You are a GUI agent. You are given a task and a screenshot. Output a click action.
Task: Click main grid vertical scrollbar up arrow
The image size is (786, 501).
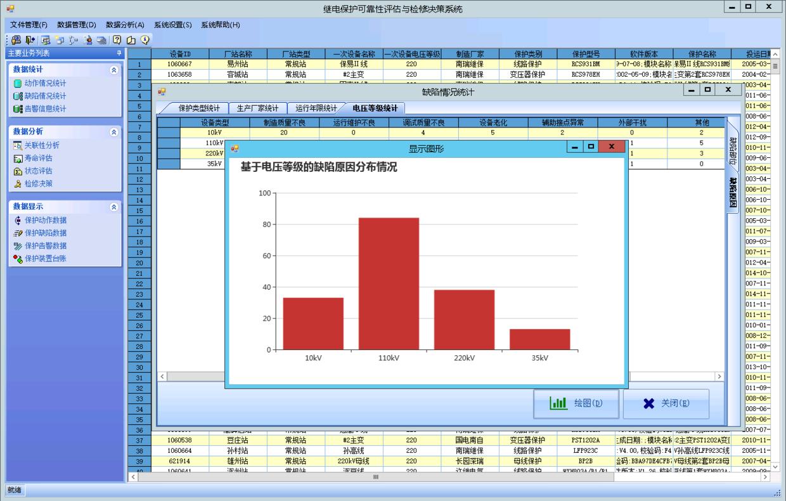point(775,54)
